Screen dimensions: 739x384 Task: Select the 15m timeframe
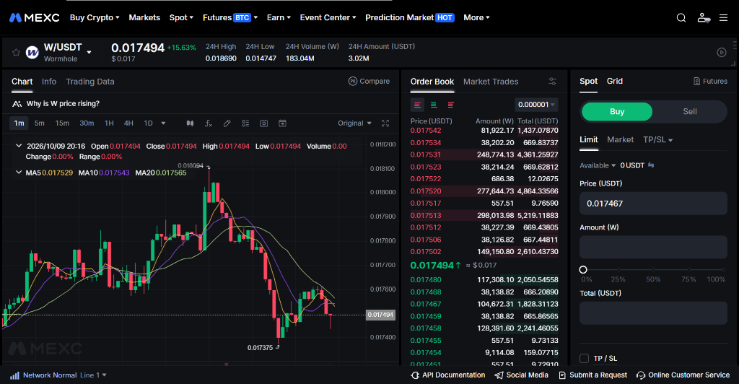[62, 123]
